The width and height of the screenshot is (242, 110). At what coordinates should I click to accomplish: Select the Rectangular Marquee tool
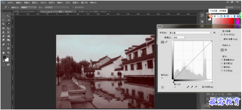3,16
